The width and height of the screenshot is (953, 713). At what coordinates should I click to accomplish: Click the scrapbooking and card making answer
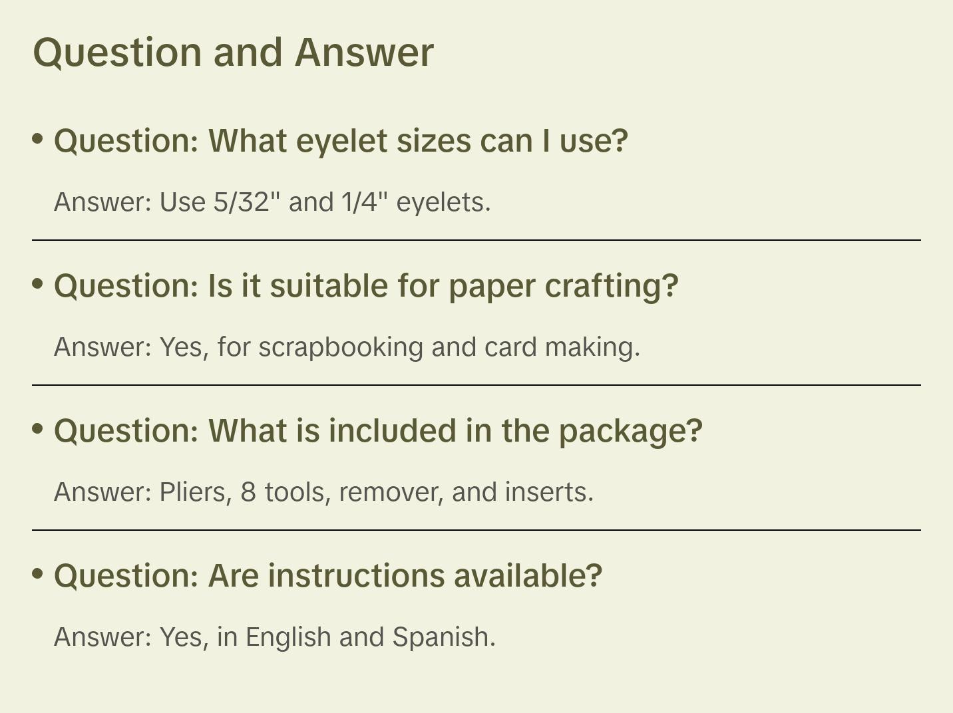(347, 347)
